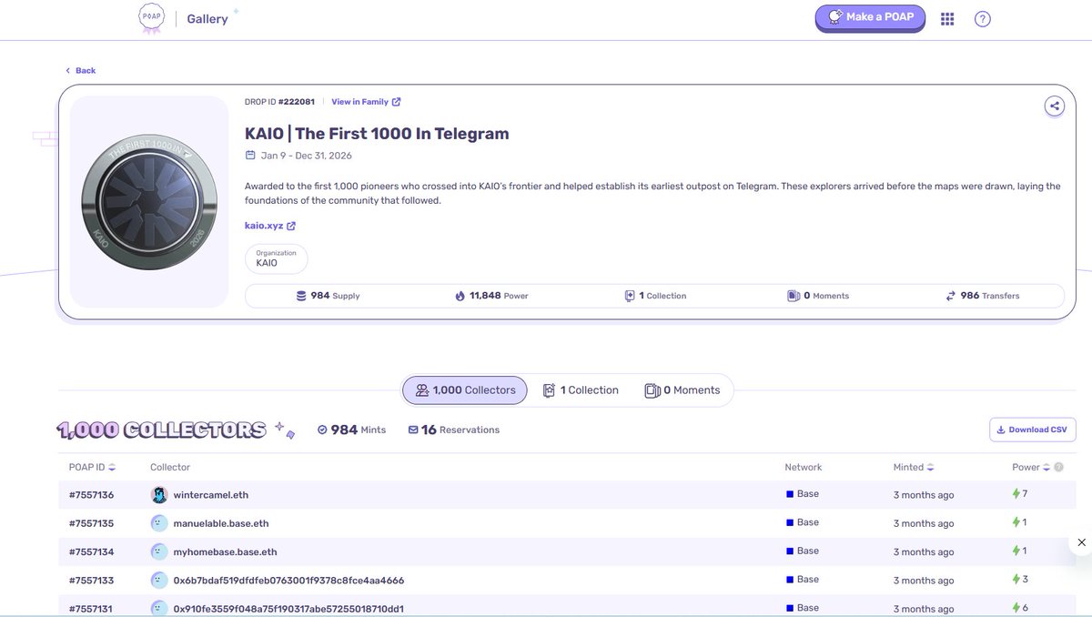The image size is (1092, 617).
Task: Click the Make a POAP button
Action: point(870,17)
